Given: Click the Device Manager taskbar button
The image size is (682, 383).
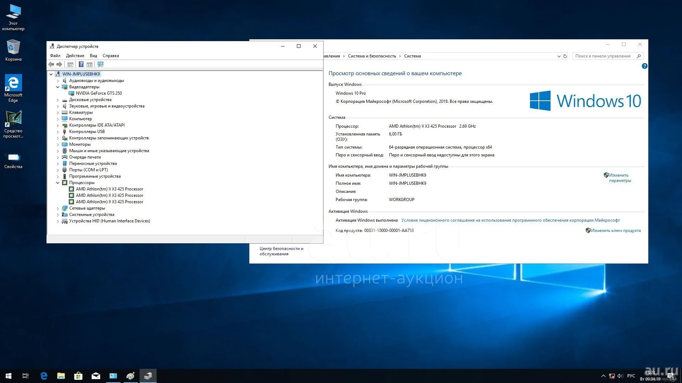Looking at the screenshot, I should point(148,376).
